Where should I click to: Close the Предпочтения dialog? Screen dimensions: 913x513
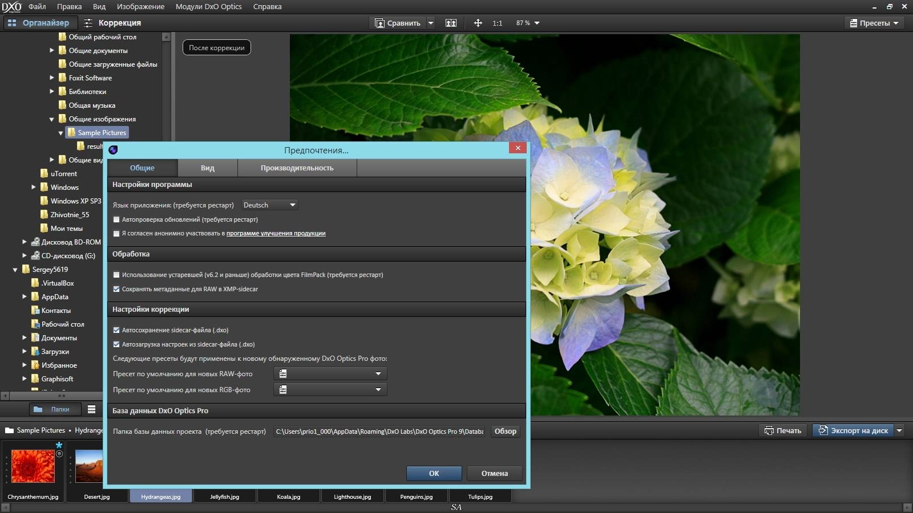pos(518,148)
